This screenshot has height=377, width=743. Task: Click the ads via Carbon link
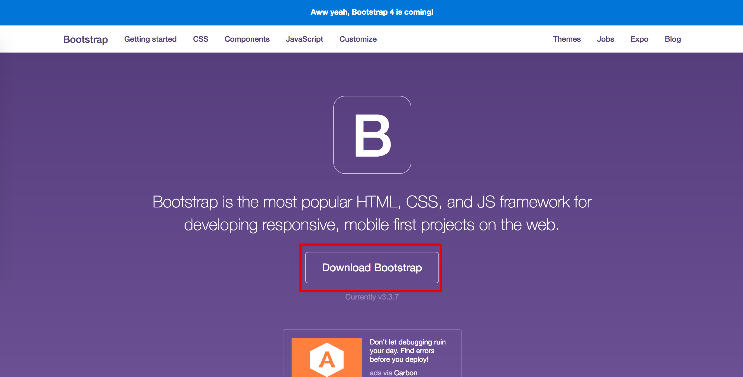click(393, 373)
